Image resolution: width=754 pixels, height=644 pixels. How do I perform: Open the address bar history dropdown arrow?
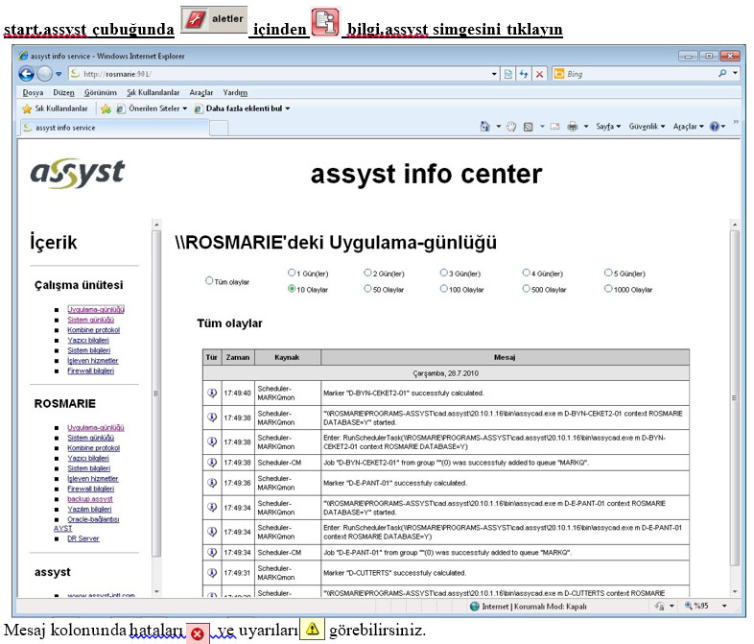point(494,74)
